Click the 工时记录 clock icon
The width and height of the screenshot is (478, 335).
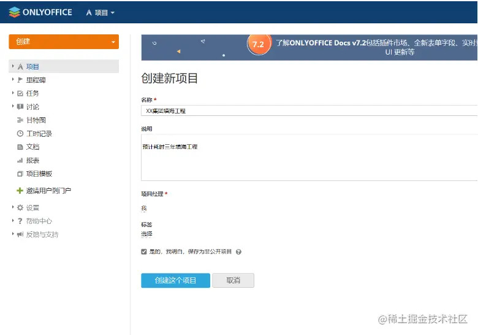(x=20, y=133)
